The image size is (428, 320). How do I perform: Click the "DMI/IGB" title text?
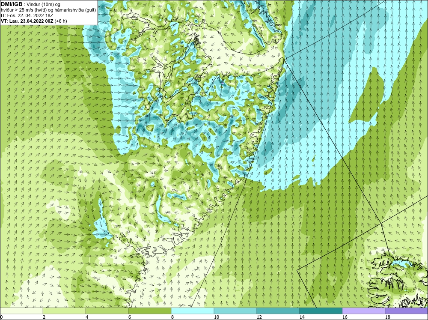[12, 4]
